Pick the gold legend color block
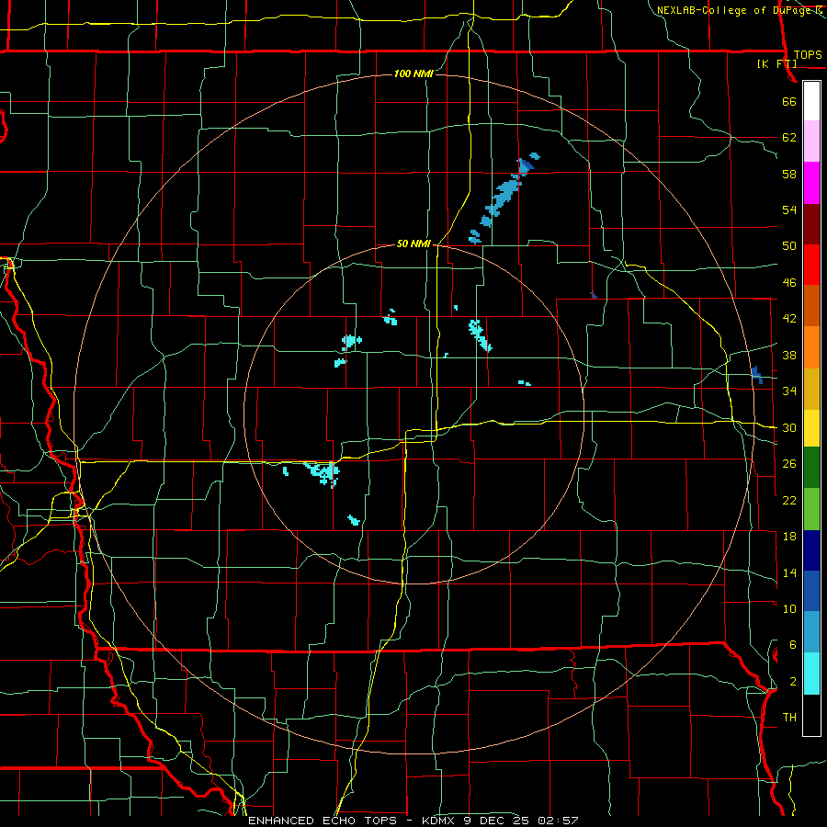 click(x=811, y=389)
